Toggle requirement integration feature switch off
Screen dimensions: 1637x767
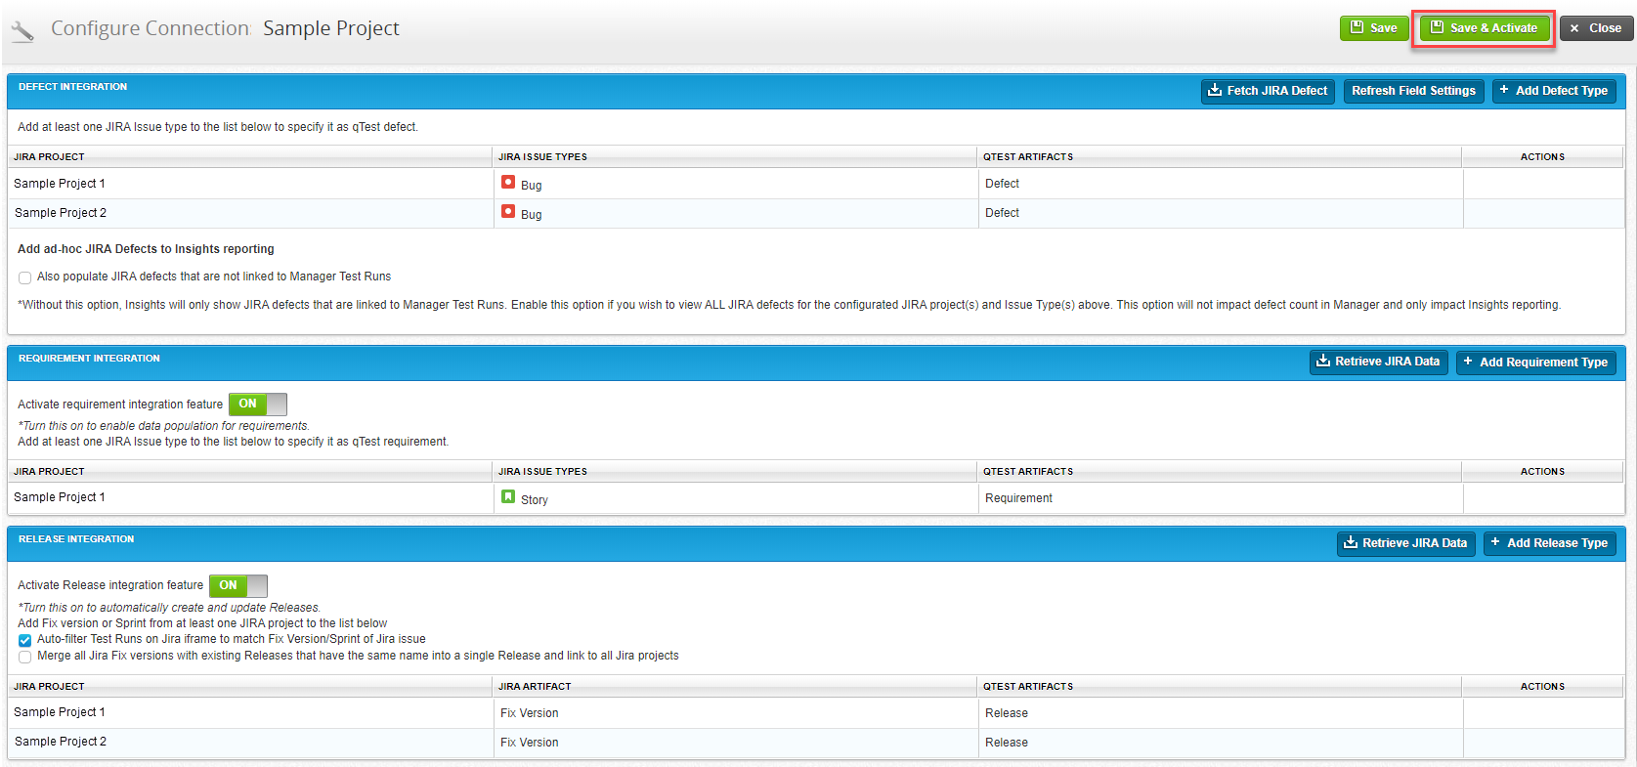coord(258,404)
